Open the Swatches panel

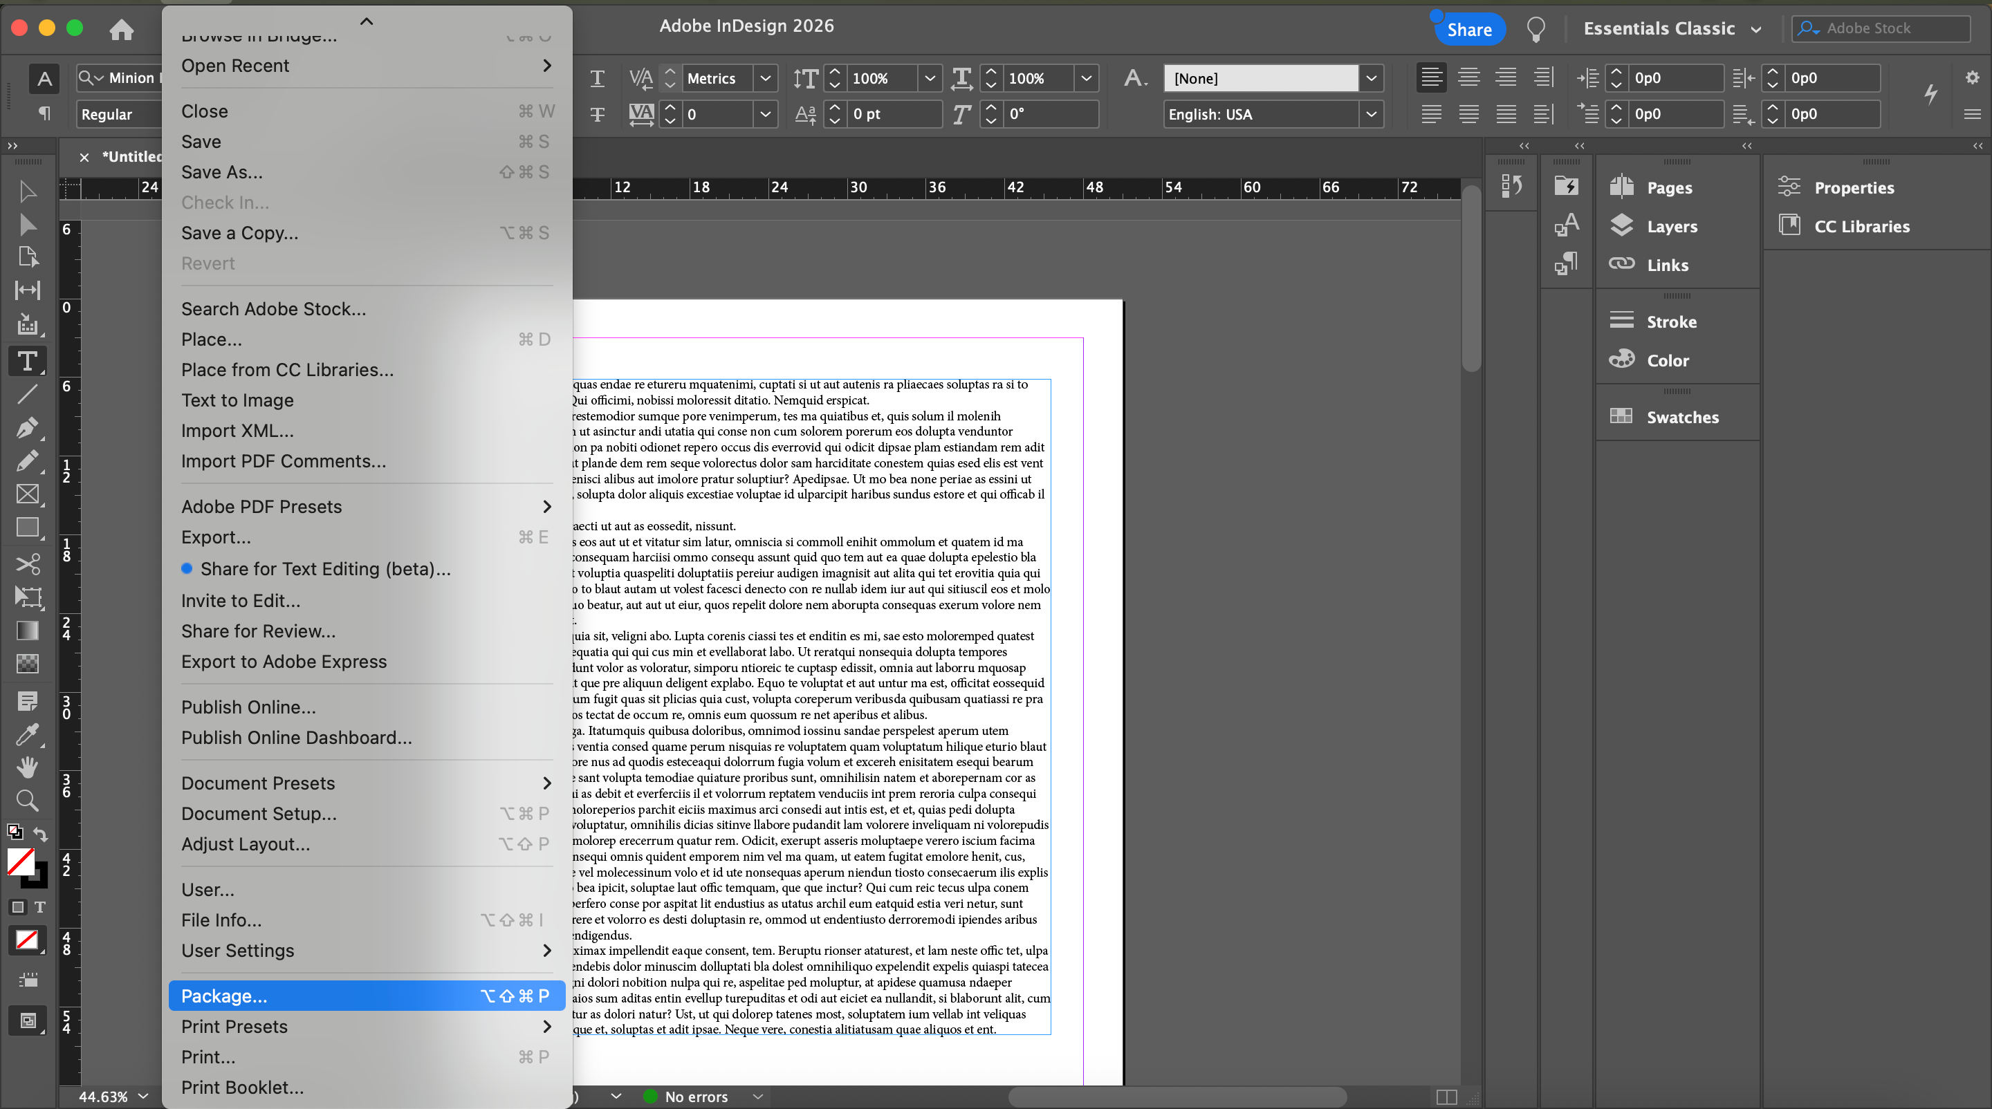click(1681, 418)
